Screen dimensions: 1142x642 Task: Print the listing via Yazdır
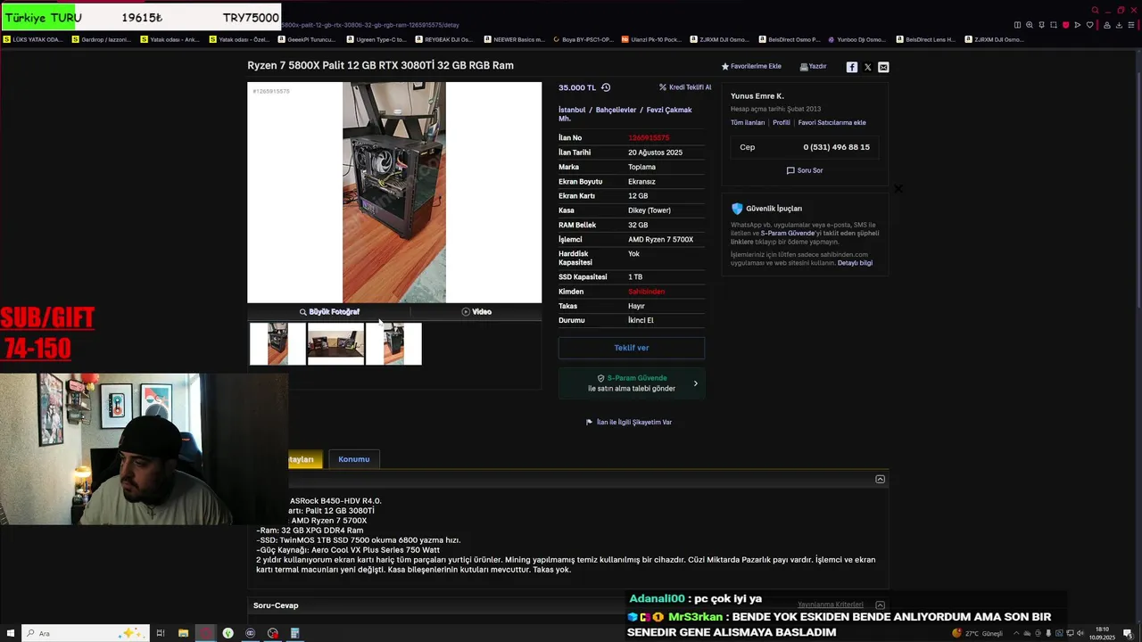(813, 66)
